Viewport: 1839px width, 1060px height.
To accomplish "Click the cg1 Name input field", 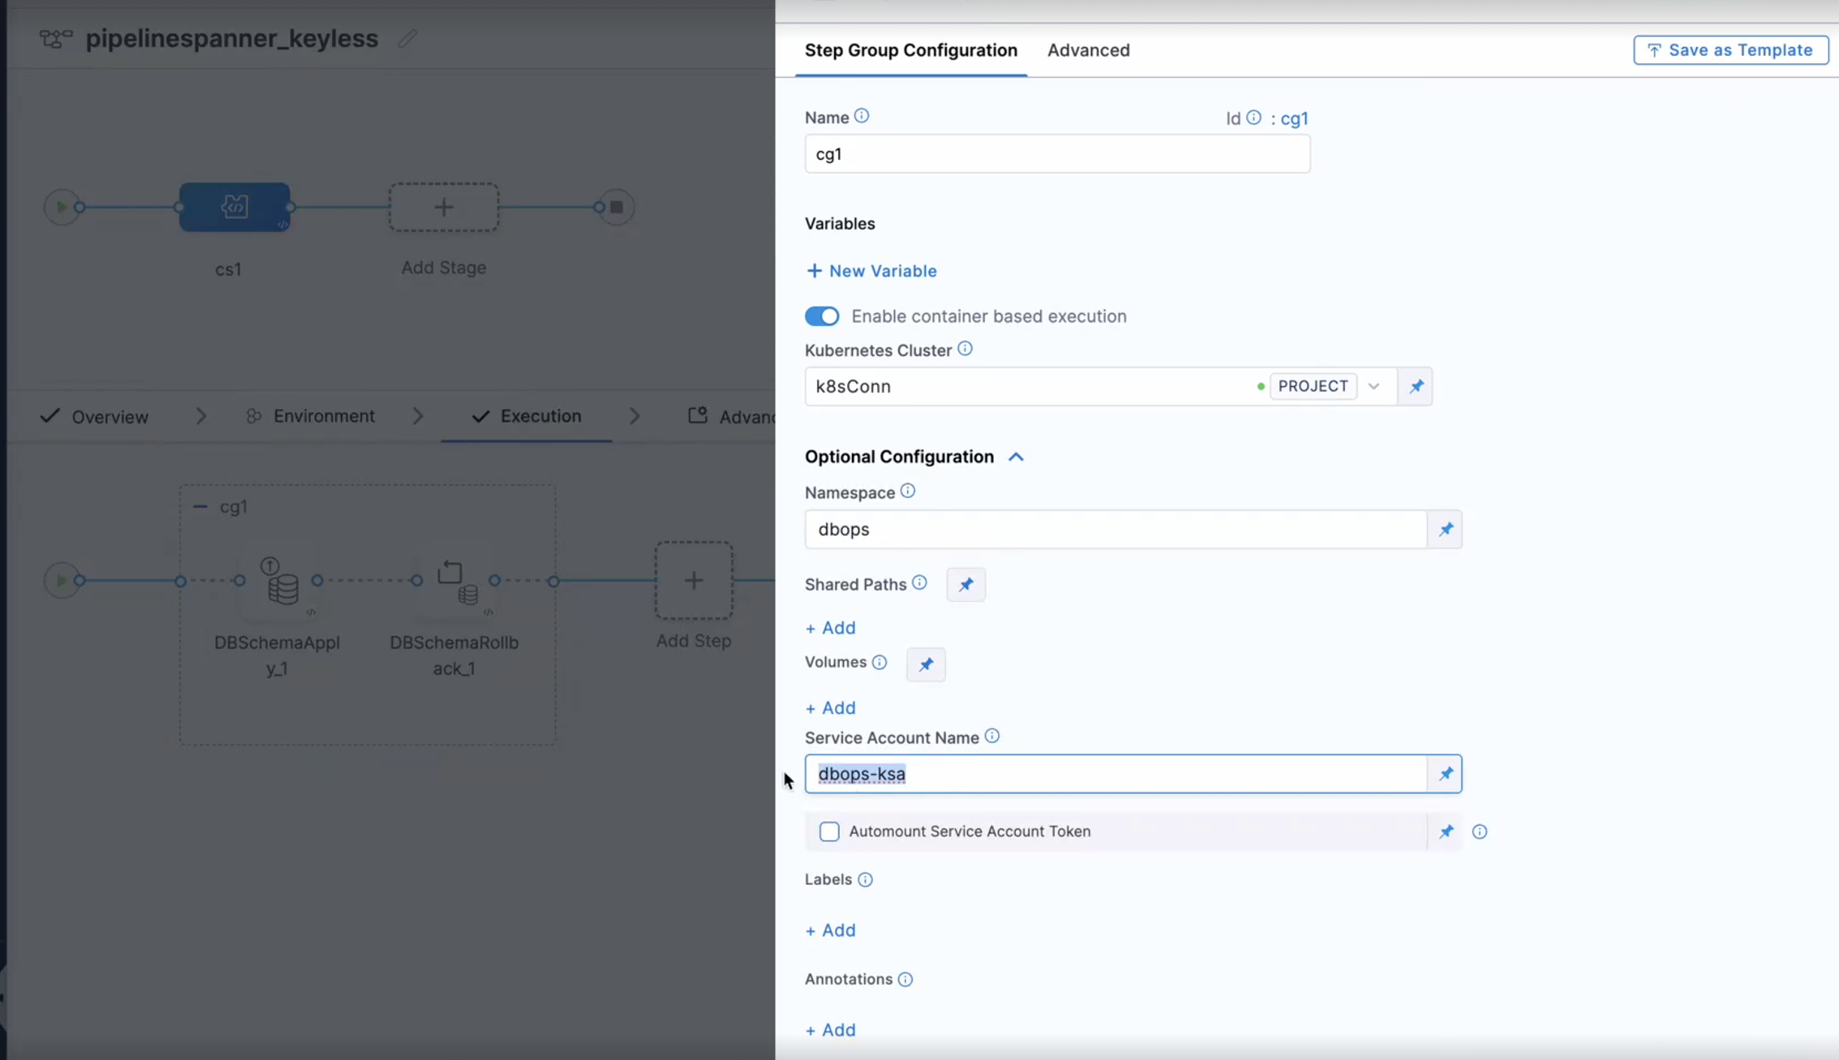I will coord(1056,153).
